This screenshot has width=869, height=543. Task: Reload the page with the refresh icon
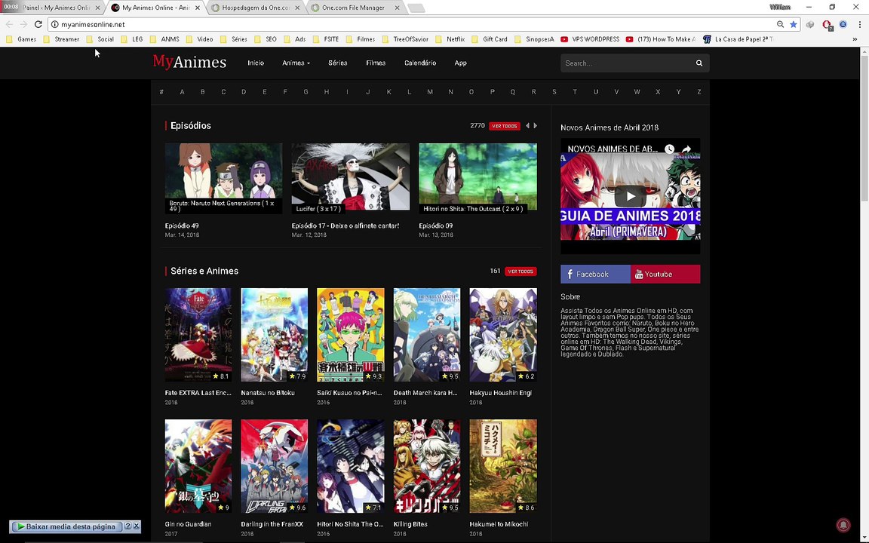pyautogui.click(x=38, y=24)
